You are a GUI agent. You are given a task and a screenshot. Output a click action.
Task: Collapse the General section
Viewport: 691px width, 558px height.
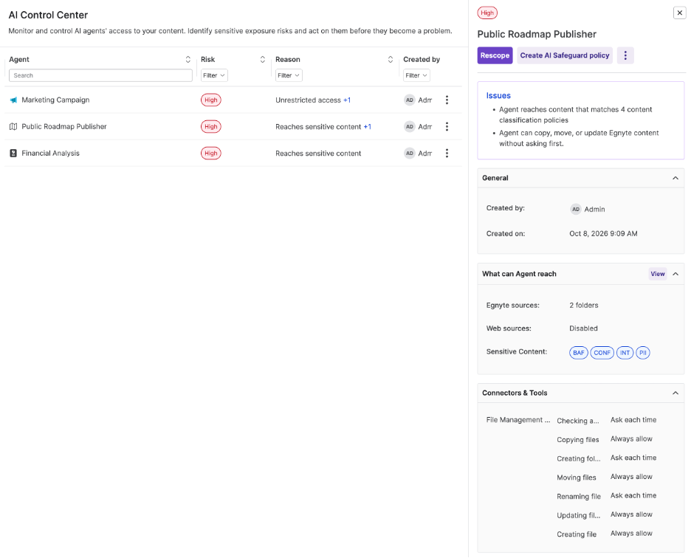675,178
